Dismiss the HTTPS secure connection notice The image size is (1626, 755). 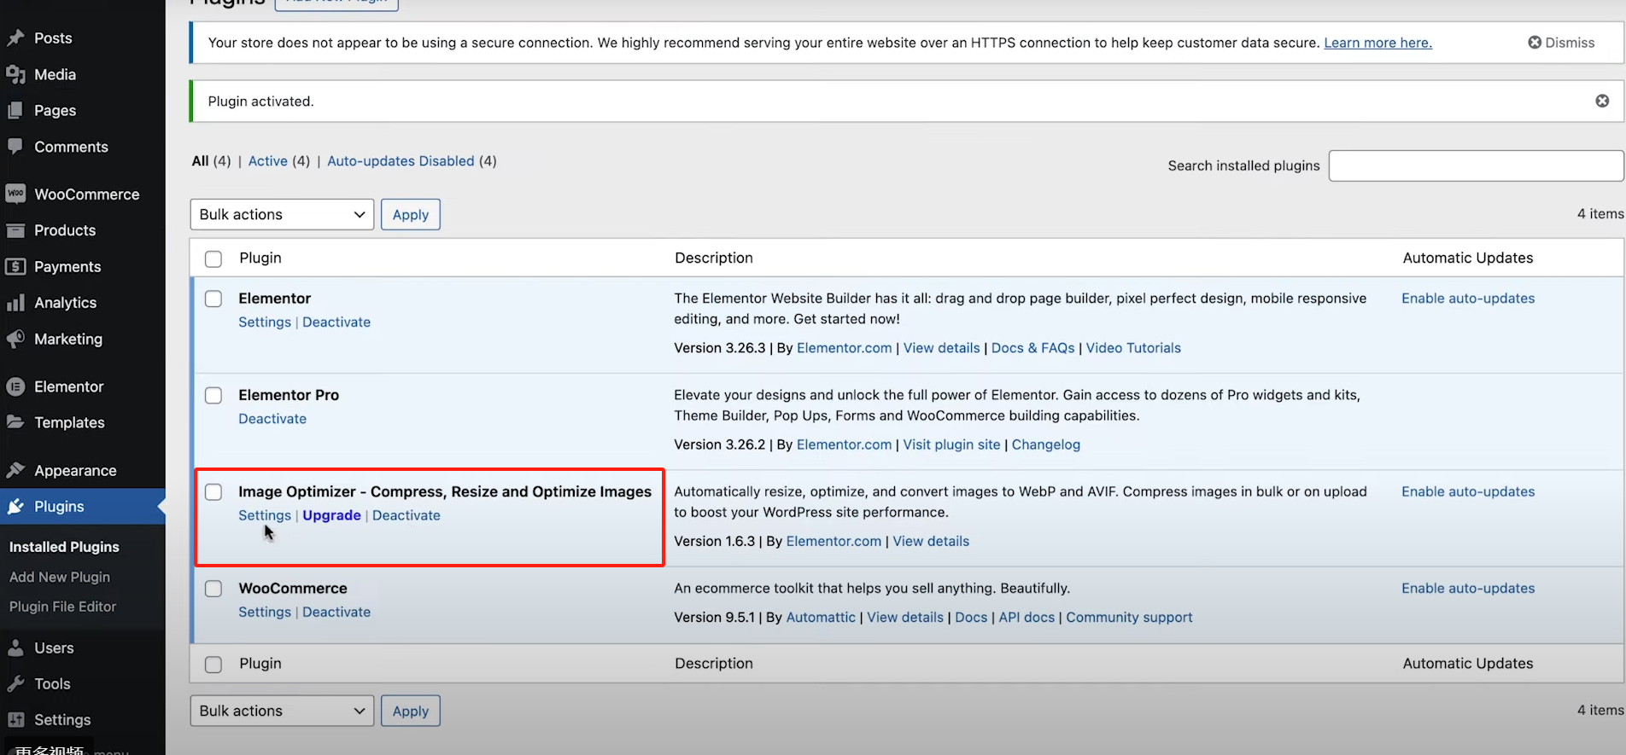(1561, 43)
